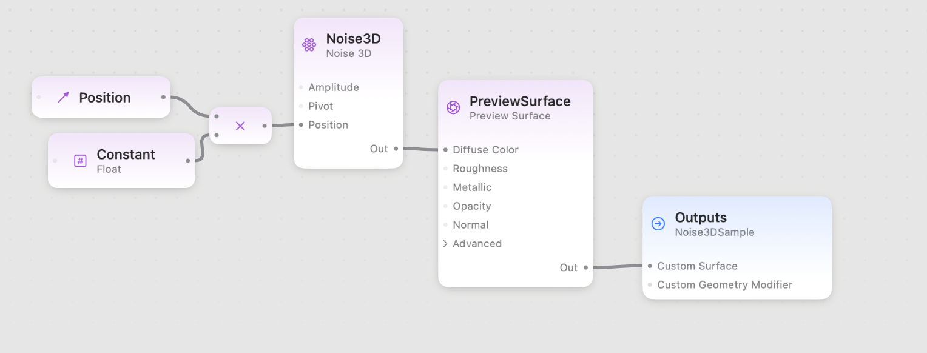The image size is (927, 353).
Task: Click the Custom Surface input on Outputs
Action: (x=649, y=266)
